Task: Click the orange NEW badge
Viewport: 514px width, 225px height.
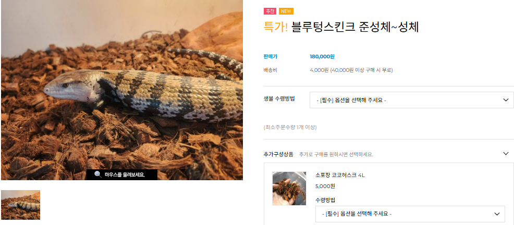Action: point(286,11)
